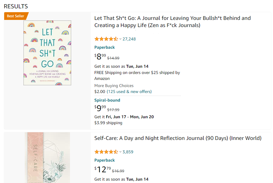Click star rating of Self-Care journal
Image resolution: width=273 pixels, height=183 pixels.
pos(106,152)
